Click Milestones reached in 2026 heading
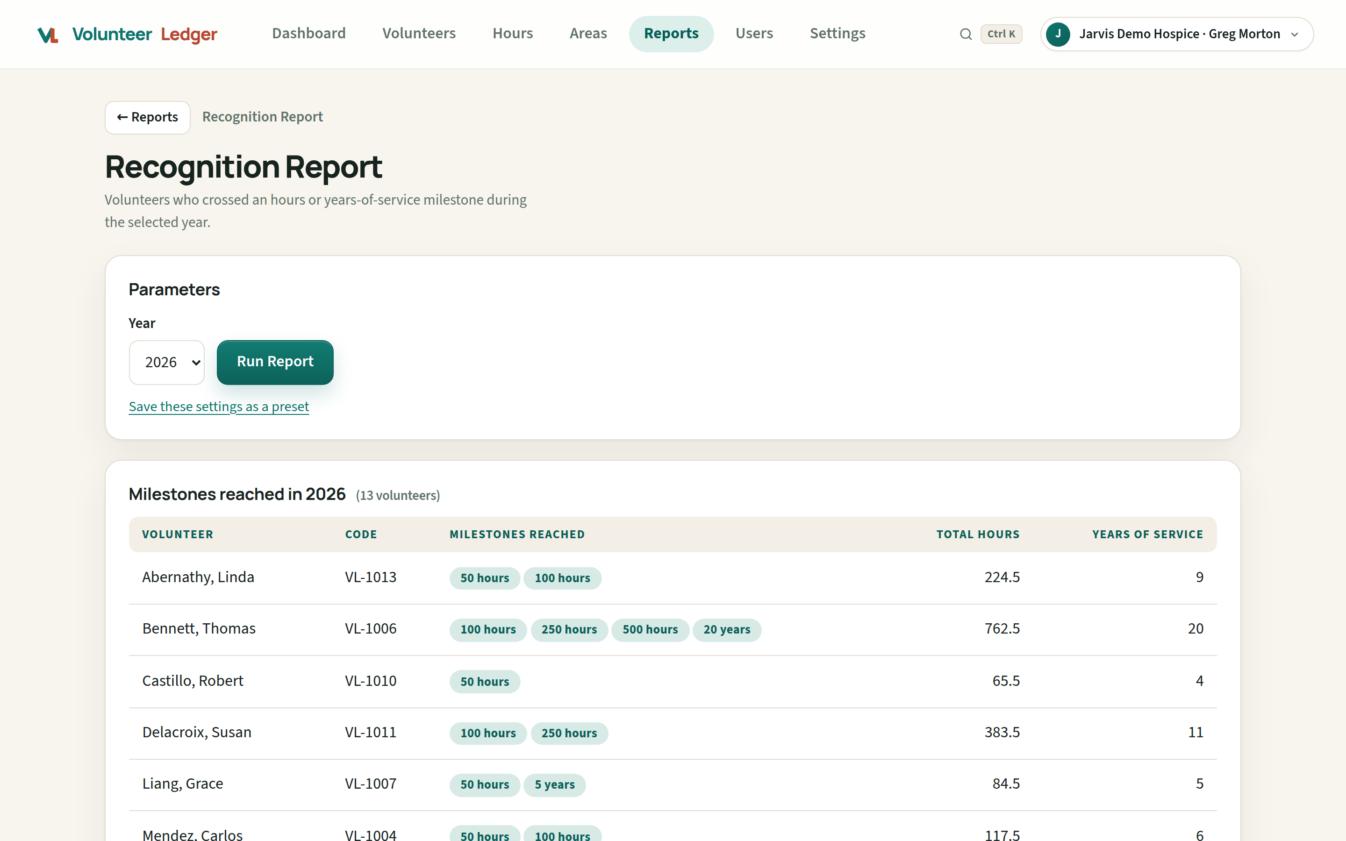 coord(237,494)
